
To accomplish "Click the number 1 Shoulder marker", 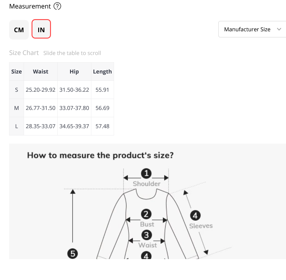I will (146, 173).
